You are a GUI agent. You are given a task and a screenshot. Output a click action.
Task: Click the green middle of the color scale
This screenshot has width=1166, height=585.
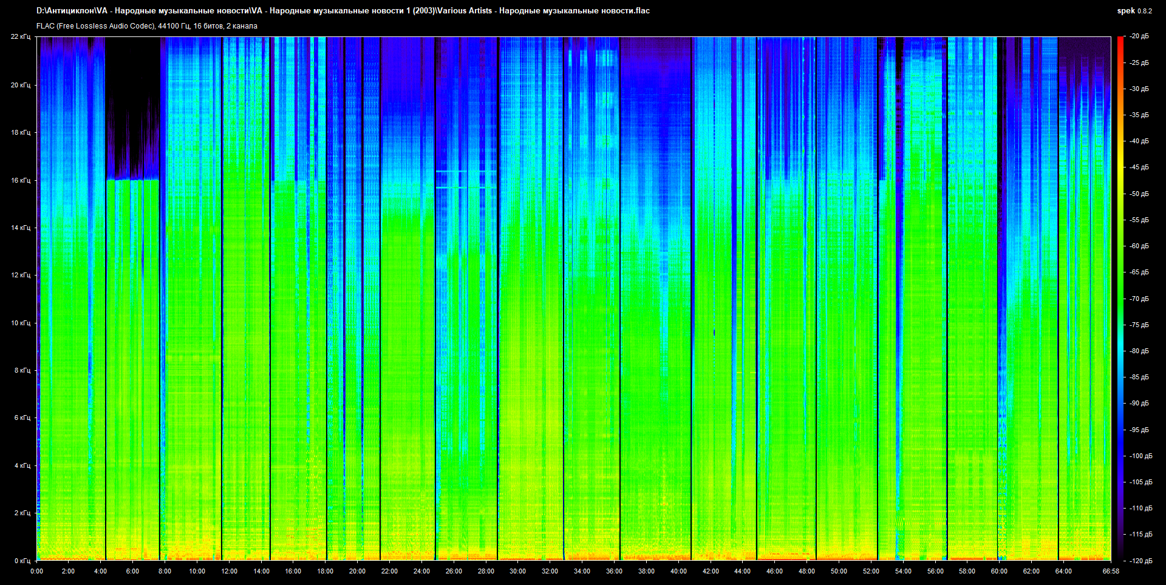pyautogui.click(x=1120, y=299)
